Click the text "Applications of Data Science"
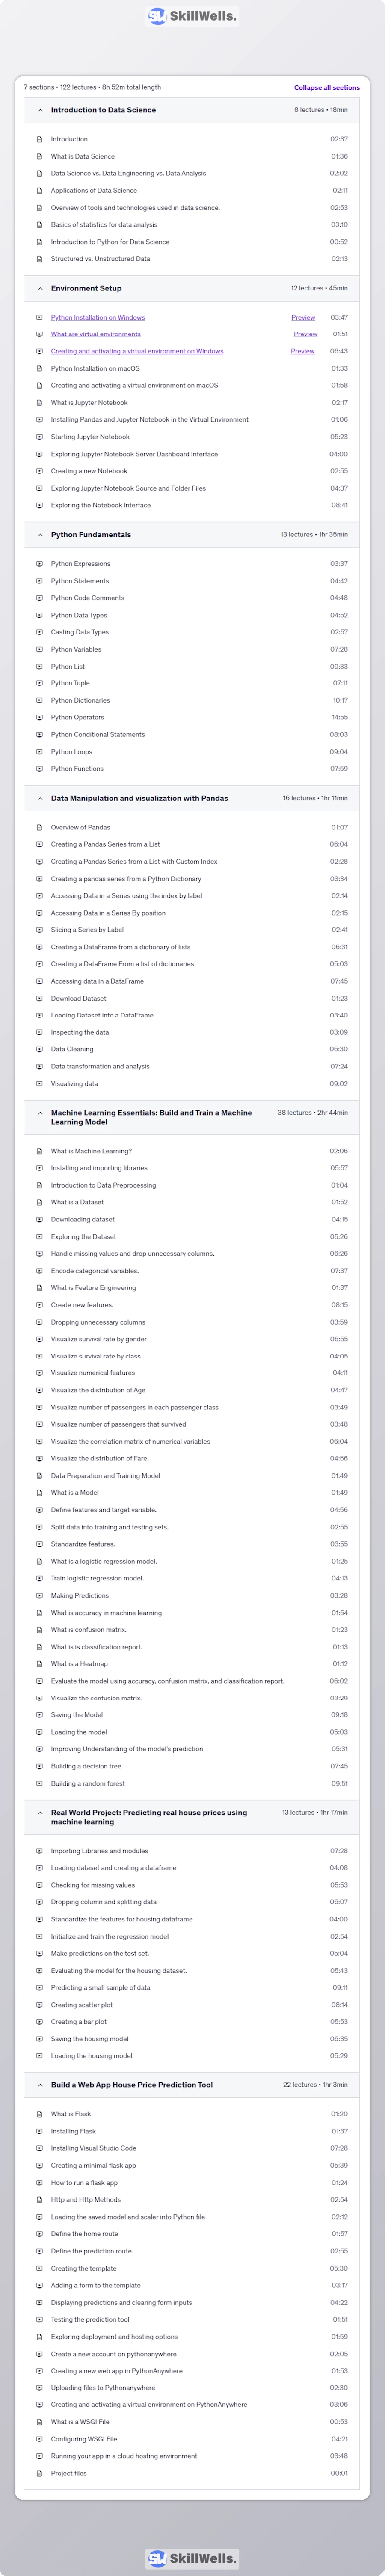Image resolution: width=385 pixels, height=2576 pixels. pos(94,190)
